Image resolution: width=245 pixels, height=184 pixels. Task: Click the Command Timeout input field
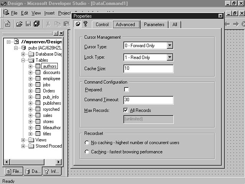pyautogui.click(x=148, y=100)
